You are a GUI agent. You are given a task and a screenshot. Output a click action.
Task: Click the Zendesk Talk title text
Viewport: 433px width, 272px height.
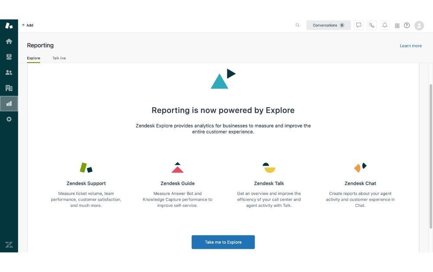269,183
